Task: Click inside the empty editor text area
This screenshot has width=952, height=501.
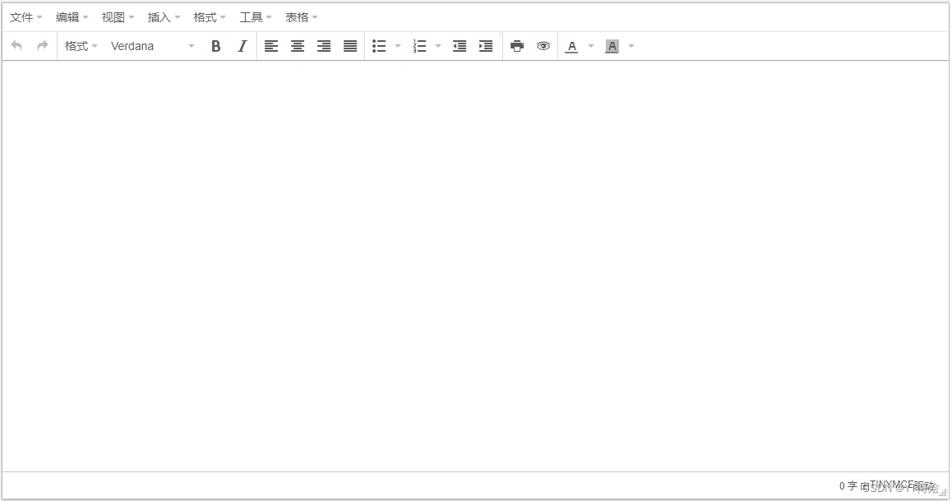Action: coord(475,265)
